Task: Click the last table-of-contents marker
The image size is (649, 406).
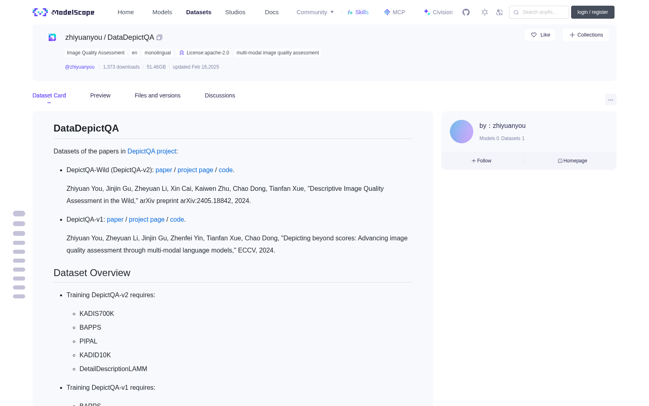Action: pyautogui.click(x=19, y=296)
